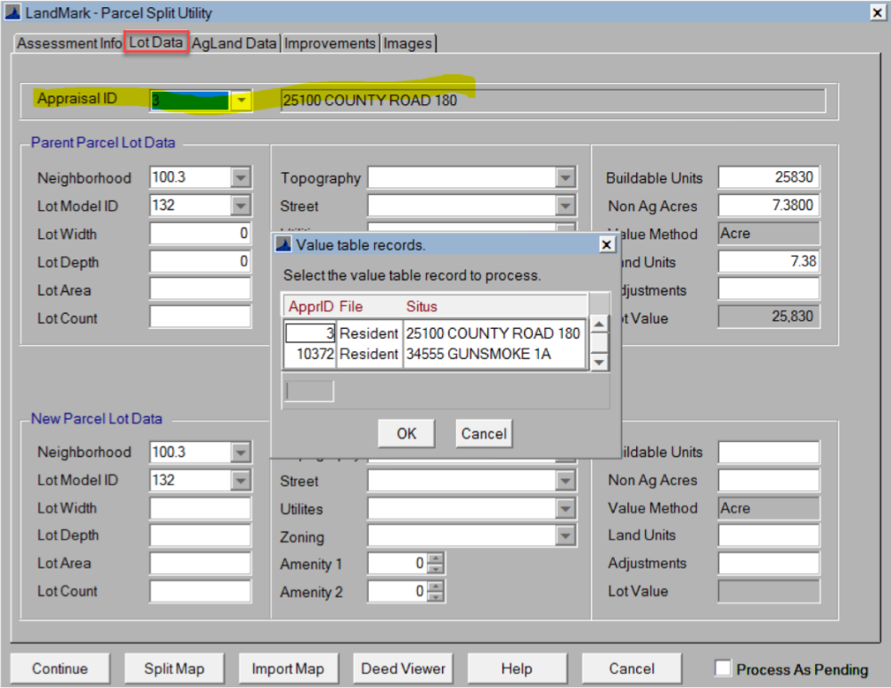
Task: Select the 10372 GUNSMOKE record row
Action: tap(434, 354)
